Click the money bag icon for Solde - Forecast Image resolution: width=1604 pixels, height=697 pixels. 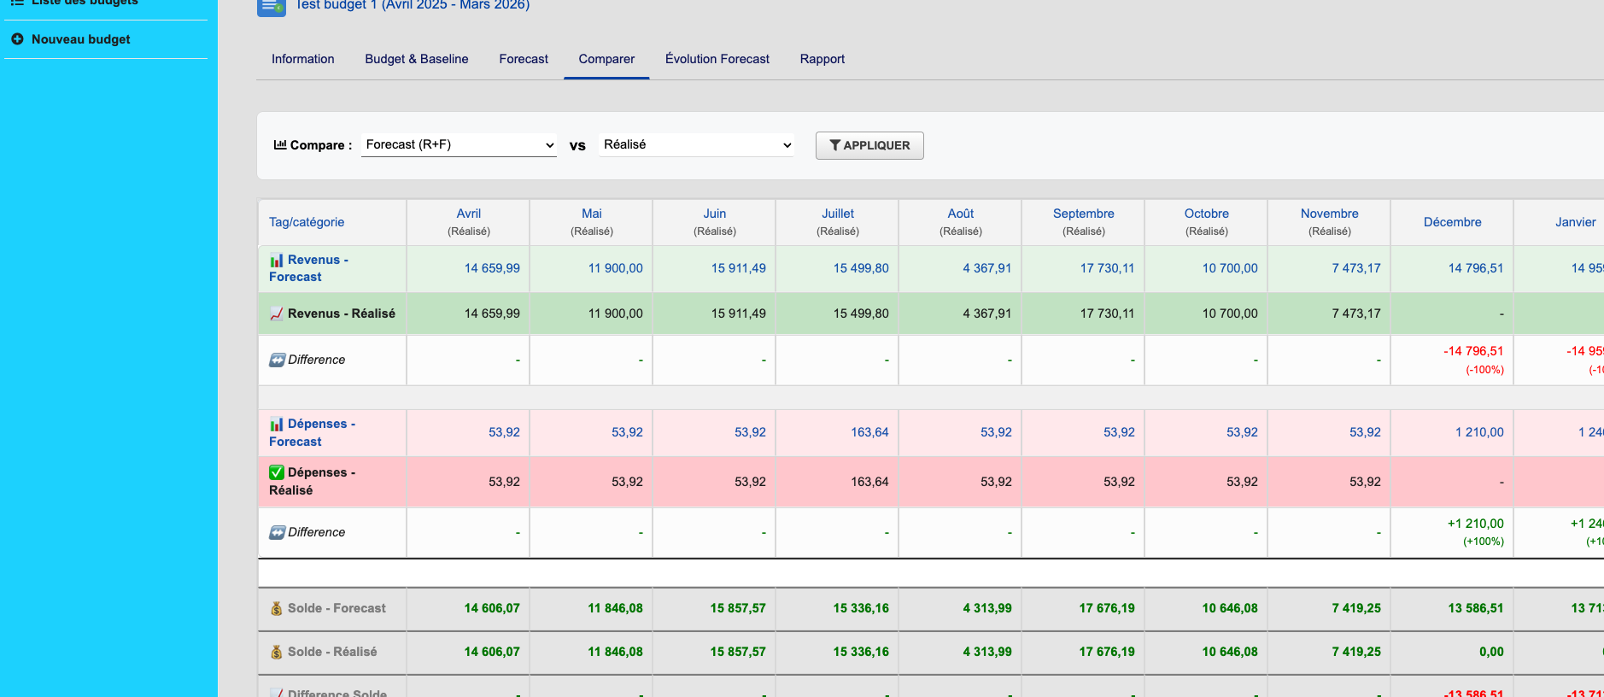click(277, 609)
